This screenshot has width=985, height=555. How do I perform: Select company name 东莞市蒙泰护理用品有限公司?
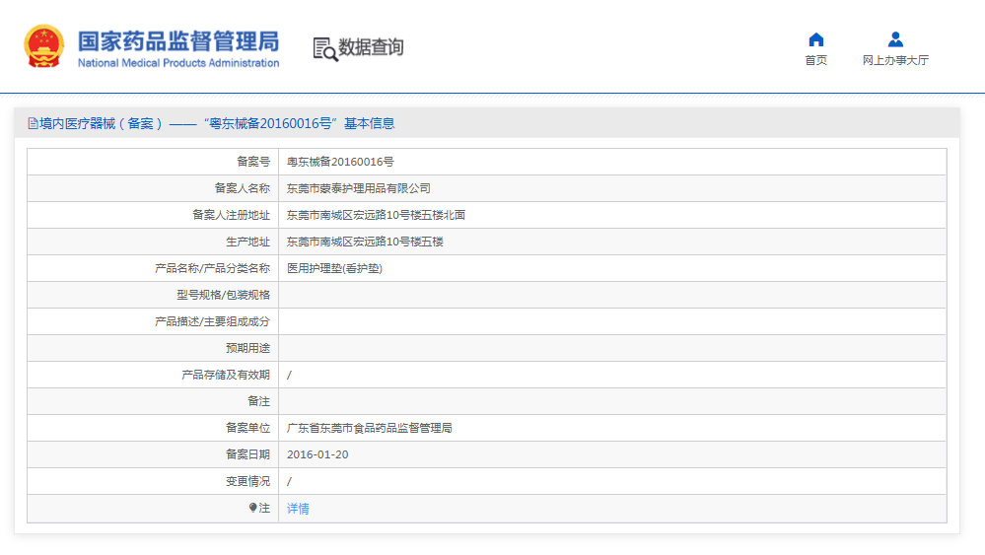[359, 188]
